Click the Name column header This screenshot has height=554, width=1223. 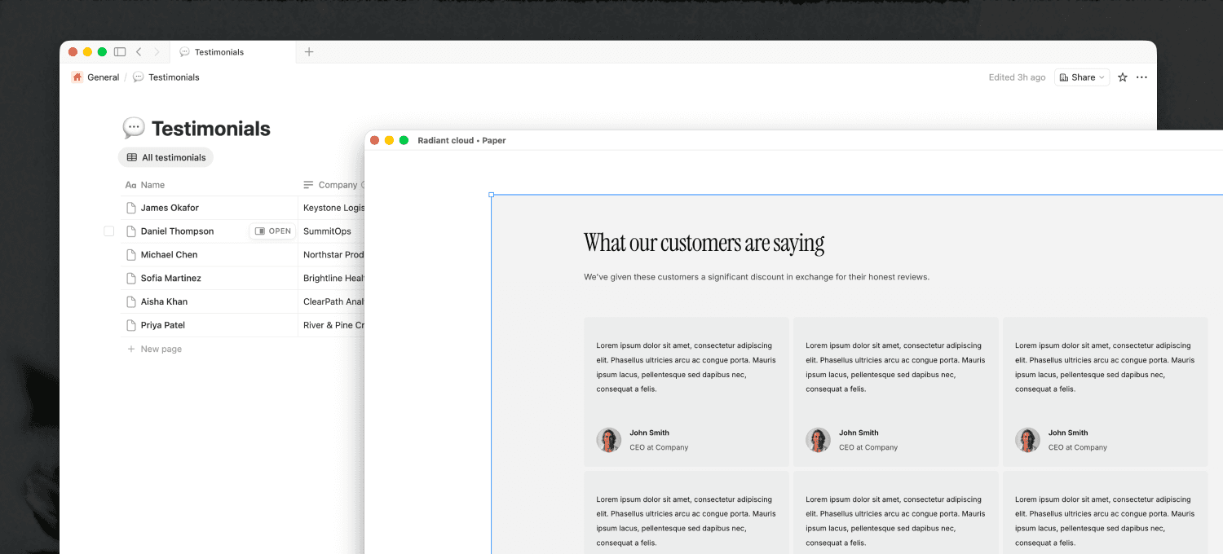coord(145,185)
